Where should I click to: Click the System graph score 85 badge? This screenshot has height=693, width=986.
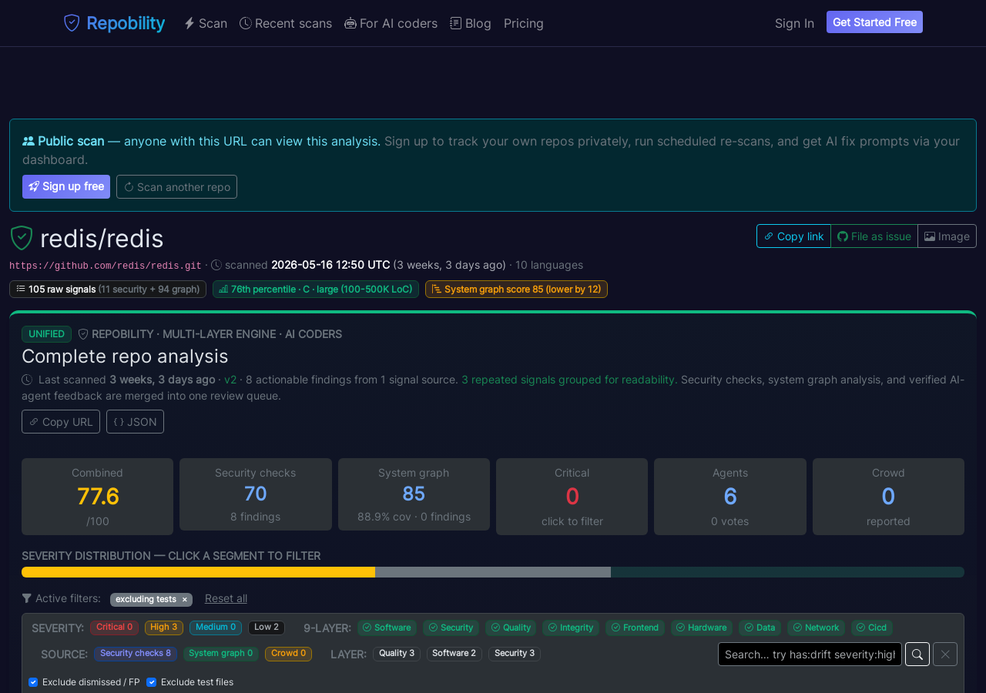516,290
